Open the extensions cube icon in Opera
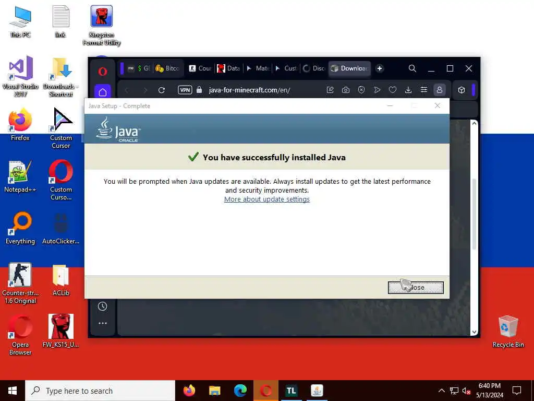Screen dimensions: 534x401 click(462, 90)
